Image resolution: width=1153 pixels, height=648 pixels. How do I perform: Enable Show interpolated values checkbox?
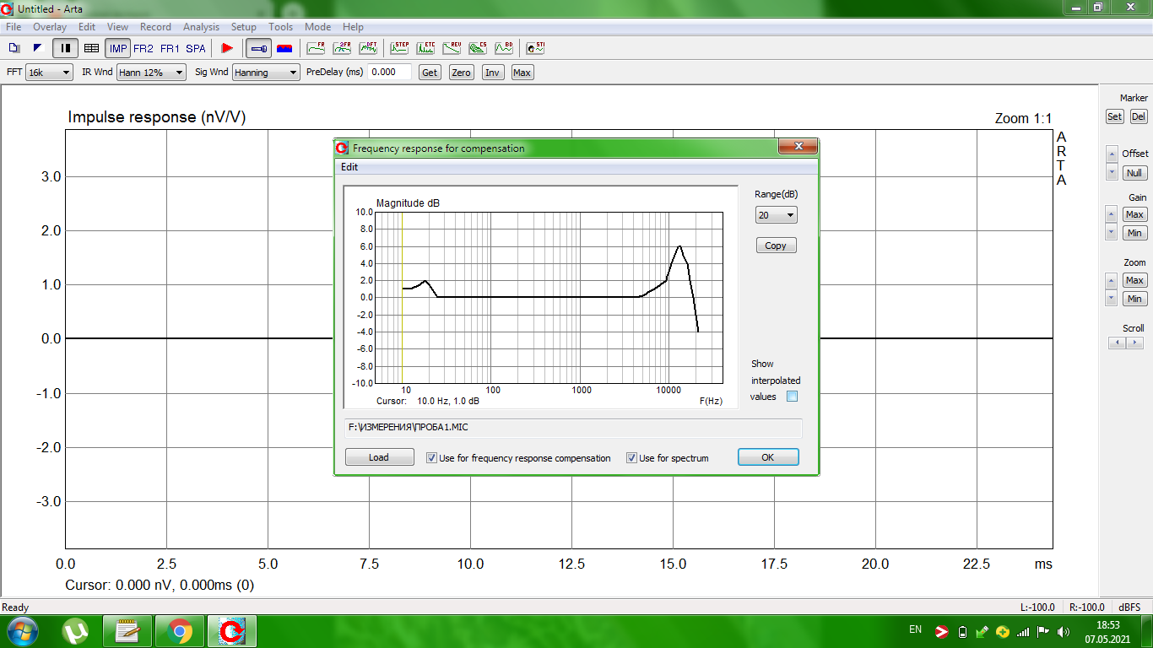[x=792, y=397]
